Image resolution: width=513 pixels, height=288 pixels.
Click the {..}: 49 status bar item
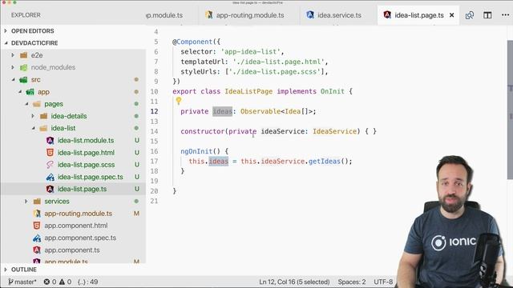tap(87, 282)
